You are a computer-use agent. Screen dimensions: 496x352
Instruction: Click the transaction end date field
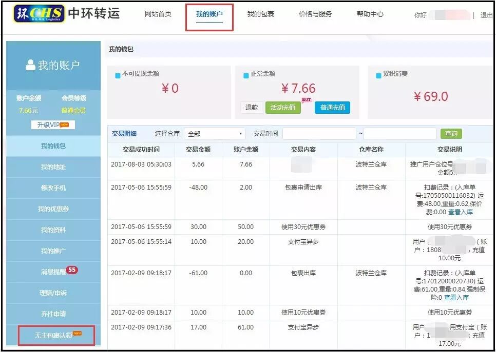click(400, 134)
